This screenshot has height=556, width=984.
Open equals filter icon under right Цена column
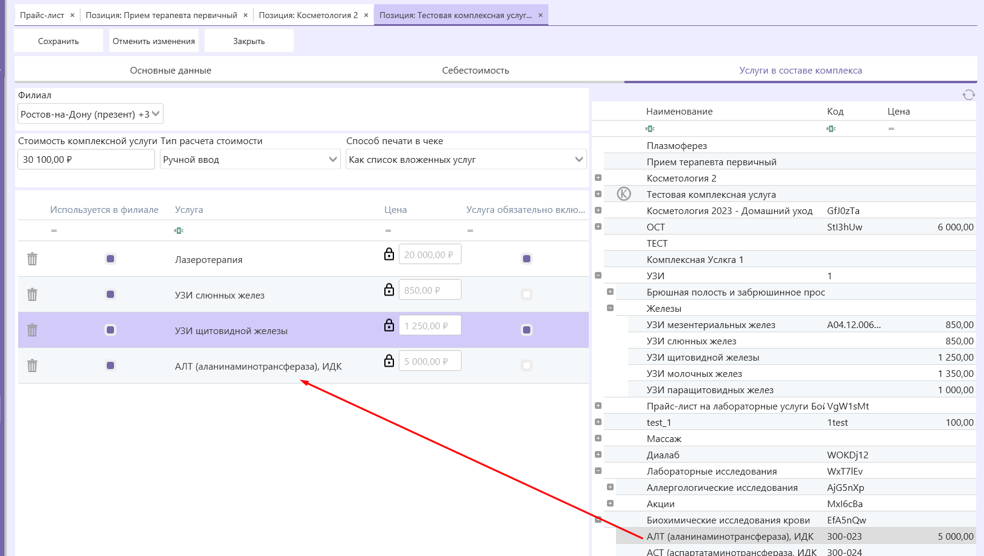pyautogui.click(x=891, y=128)
